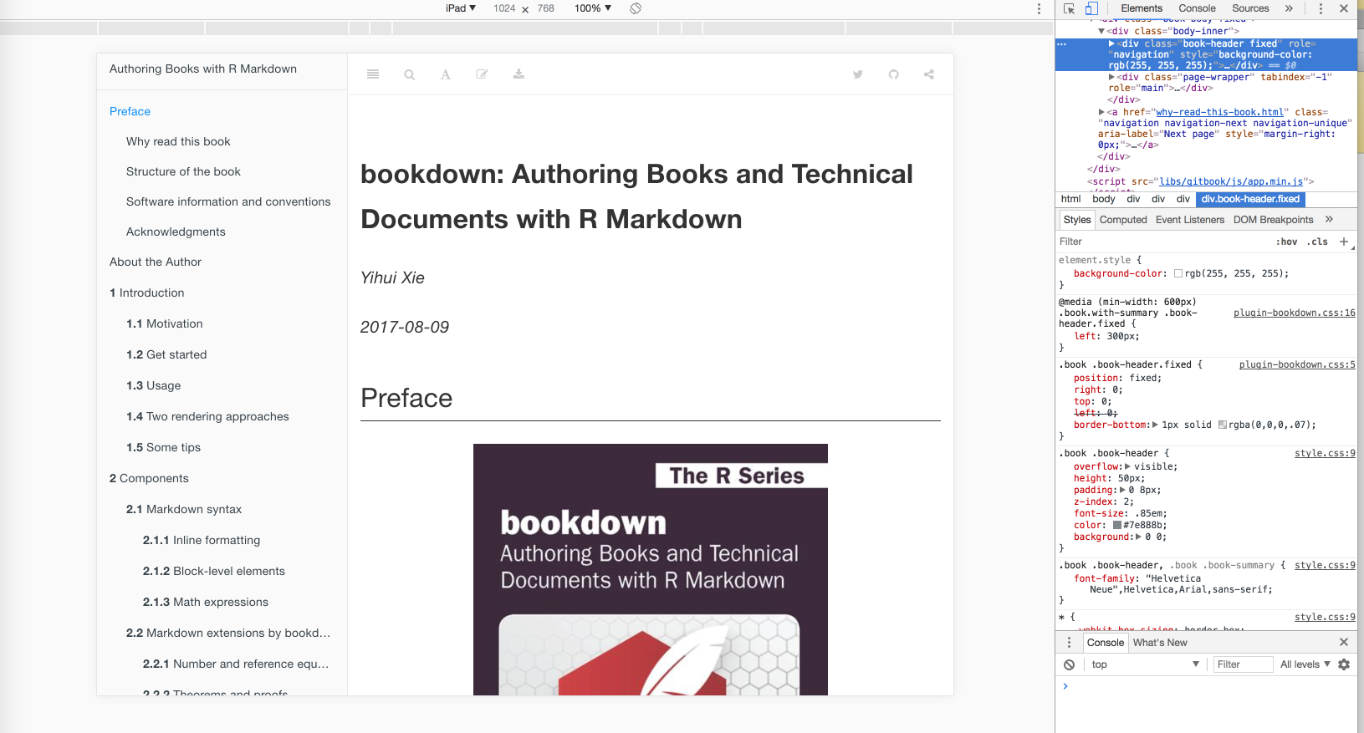Image resolution: width=1364 pixels, height=733 pixels.
Task: Open the plugin-bookdown.css:16 source link
Action: click(1294, 313)
